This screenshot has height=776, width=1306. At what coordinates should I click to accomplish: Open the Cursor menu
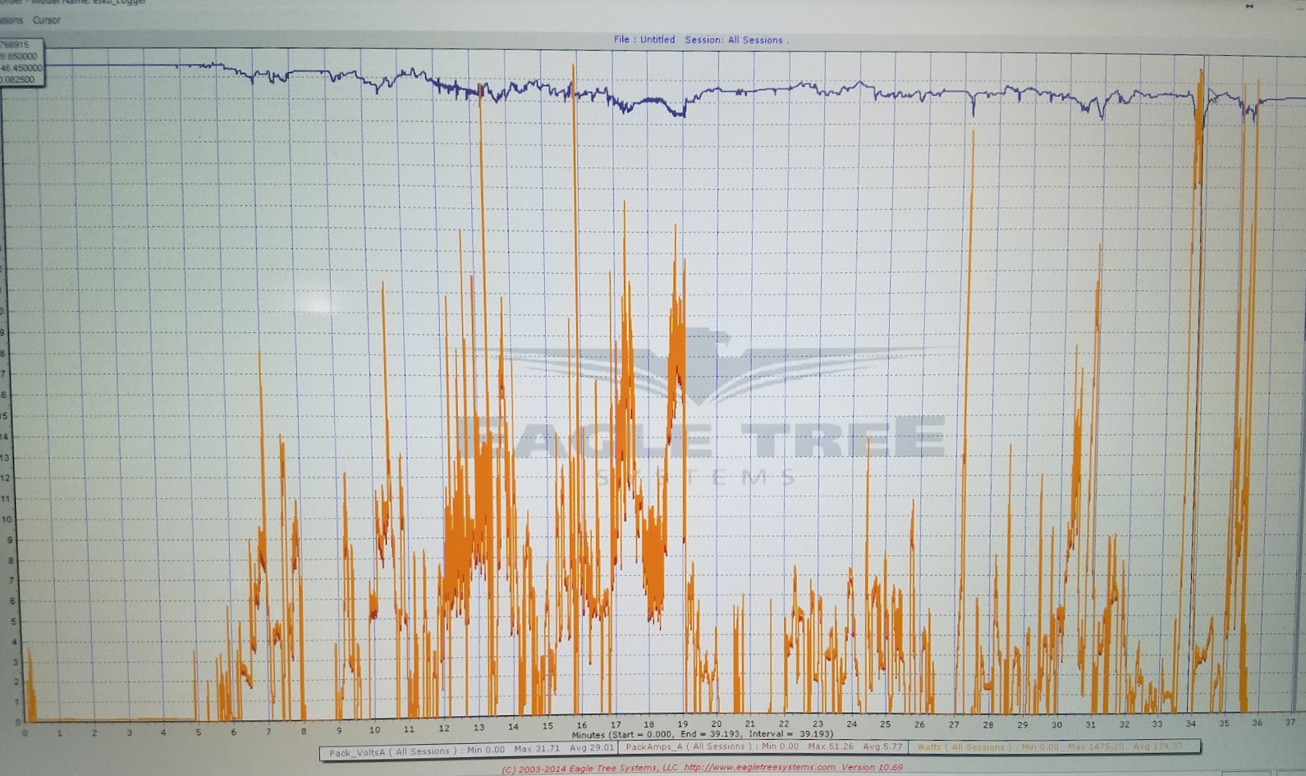[x=47, y=20]
